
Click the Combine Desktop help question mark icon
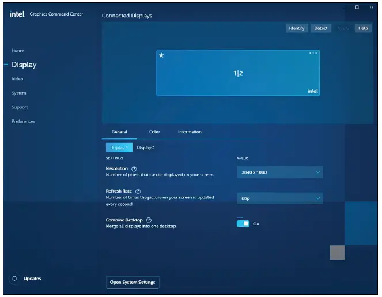(149, 220)
